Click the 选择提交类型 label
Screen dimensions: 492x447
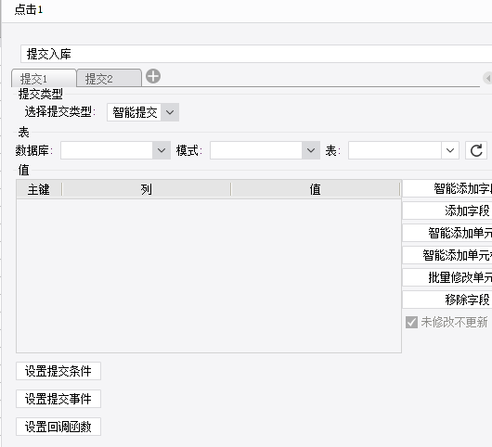click(59, 111)
